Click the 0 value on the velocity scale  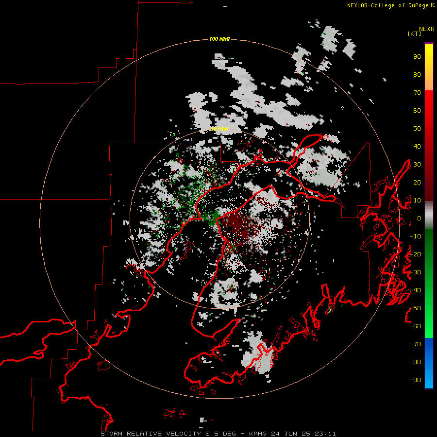[x=419, y=218]
